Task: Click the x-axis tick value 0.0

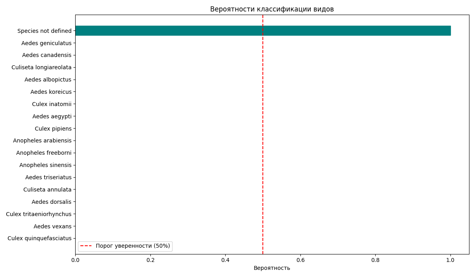Action: click(75, 260)
